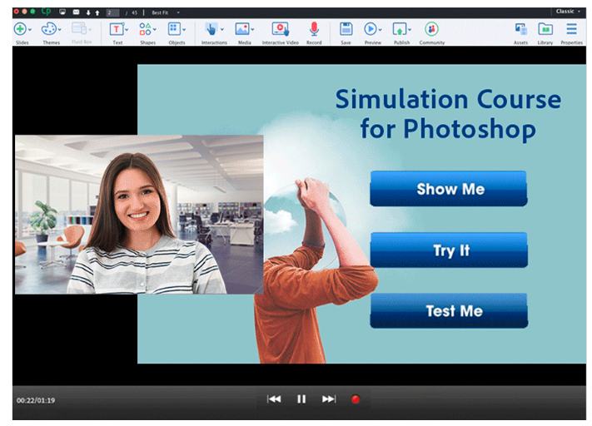Screen dimensions: 592x426
Task: Click the Interactive Video icon
Action: pos(280,29)
